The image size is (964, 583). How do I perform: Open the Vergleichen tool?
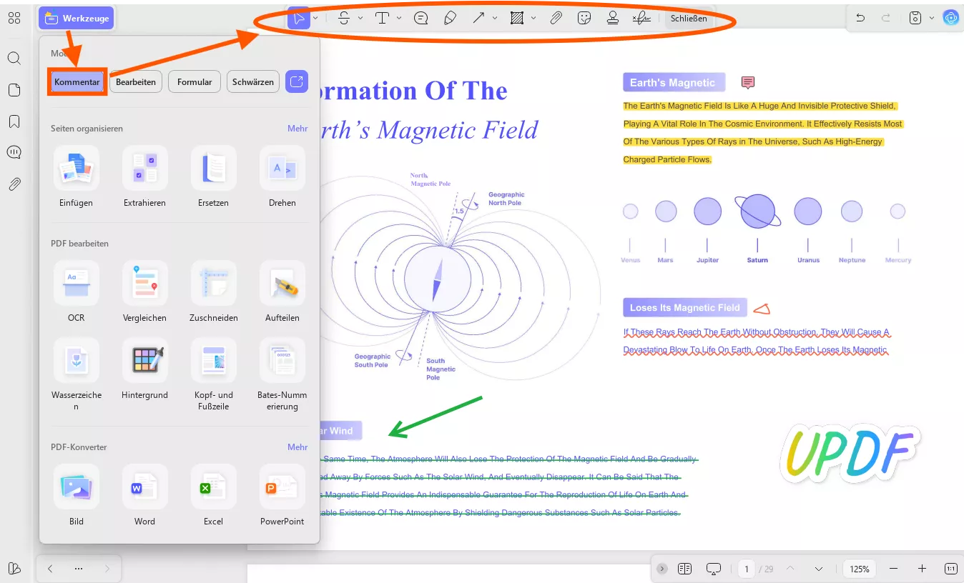pos(144,291)
